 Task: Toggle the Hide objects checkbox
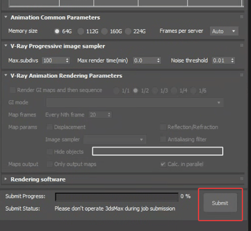click(x=50, y=152)
